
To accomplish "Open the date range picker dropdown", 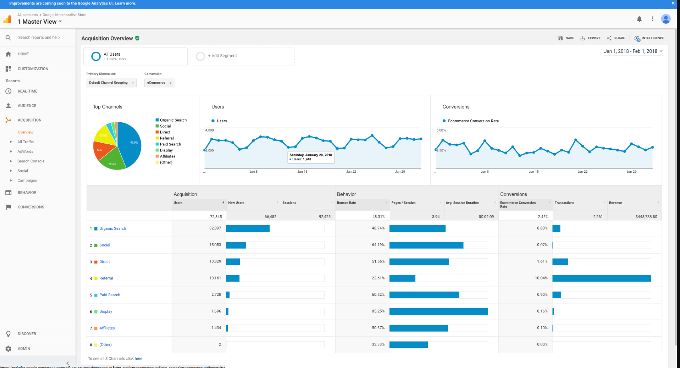I will (633, 51).
